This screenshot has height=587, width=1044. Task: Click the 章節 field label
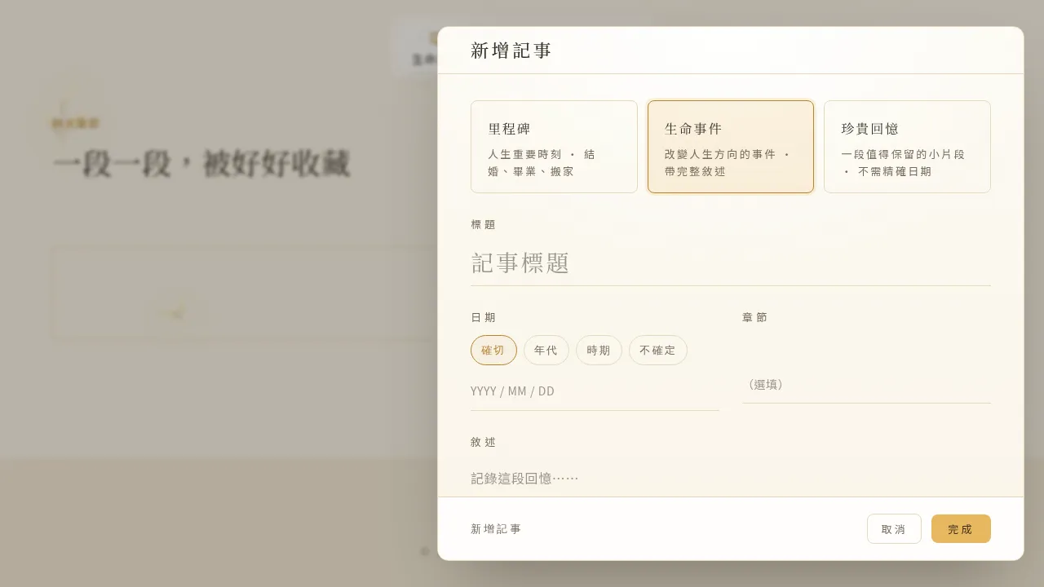(754, 317)
